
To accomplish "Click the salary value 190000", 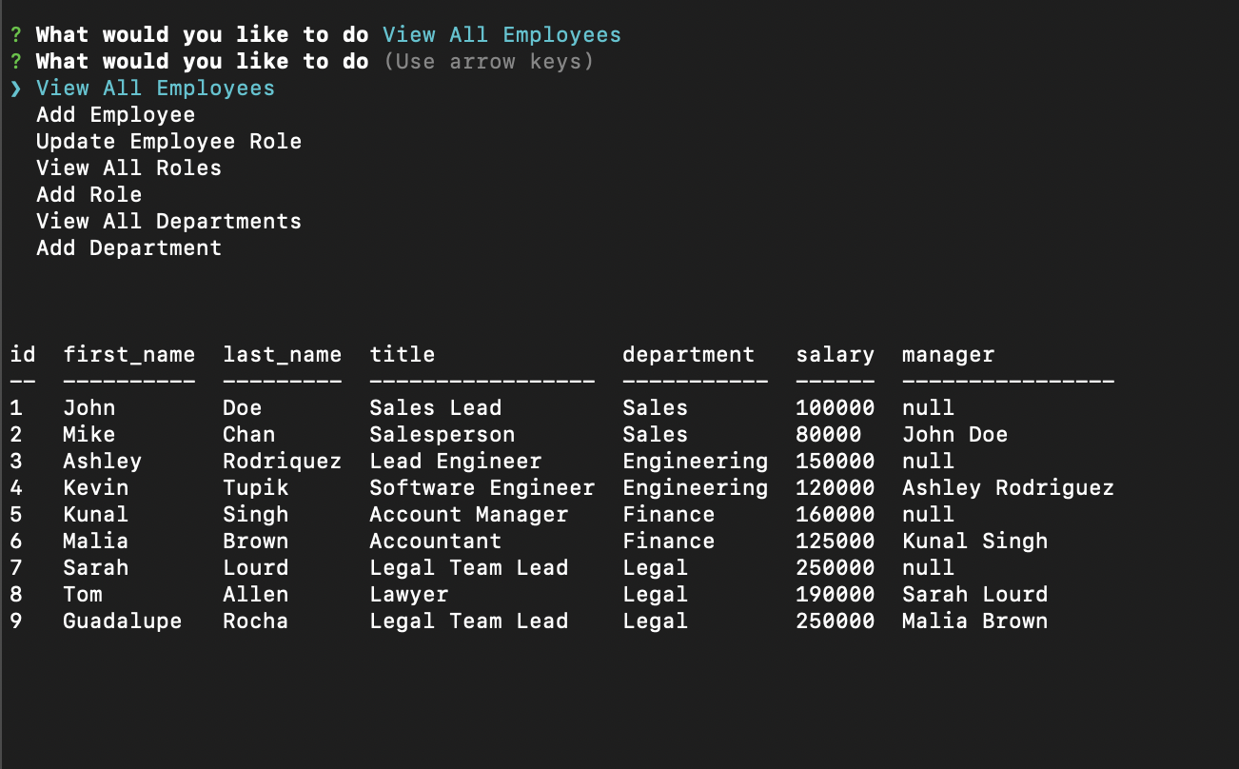I will pos(835,595).
